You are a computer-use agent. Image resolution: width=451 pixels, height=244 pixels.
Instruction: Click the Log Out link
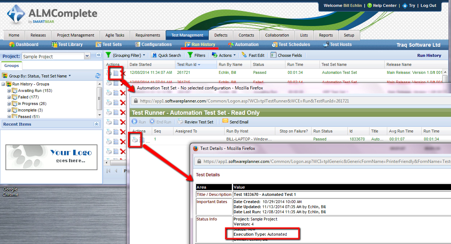click(x=428, y=5)
